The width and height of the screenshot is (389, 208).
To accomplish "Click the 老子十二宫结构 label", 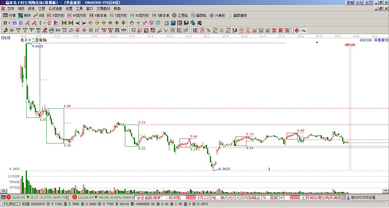I will click(33, 40).
